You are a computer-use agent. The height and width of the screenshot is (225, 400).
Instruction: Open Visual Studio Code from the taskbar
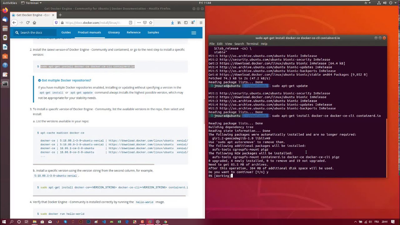(x=104, y=222)
